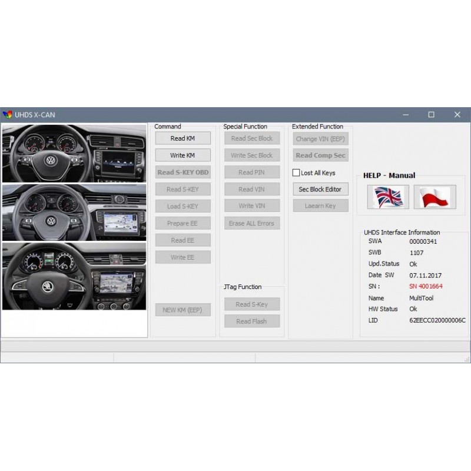471x471 pixels.
Task: Maximize the UHDS X-CAN window
Action: point(431,115)
